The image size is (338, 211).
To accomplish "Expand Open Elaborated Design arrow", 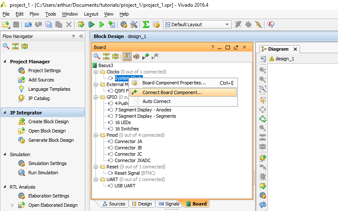I will click(x=12, y=205).
